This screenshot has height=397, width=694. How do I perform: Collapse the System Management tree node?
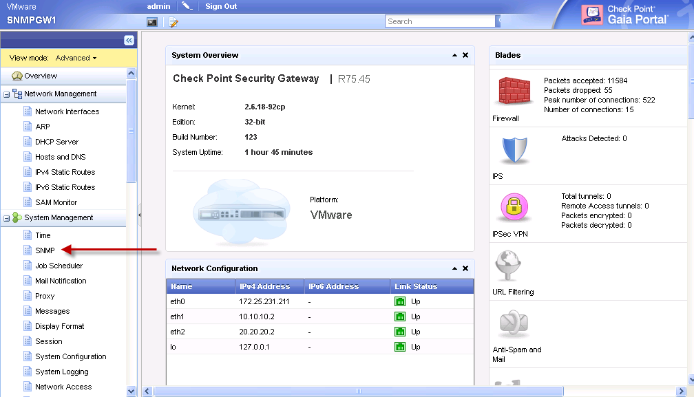[x=6, y=218]
